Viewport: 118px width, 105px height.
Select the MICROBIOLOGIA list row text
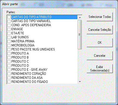point(23,45)
